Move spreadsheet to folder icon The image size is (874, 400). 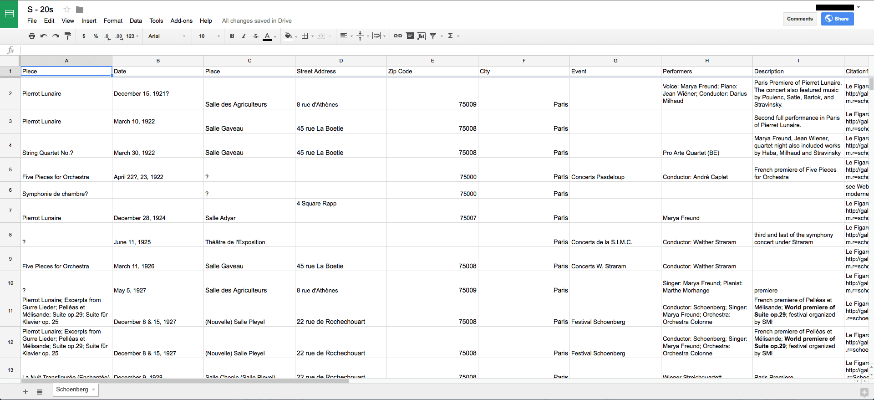(80, 10)
